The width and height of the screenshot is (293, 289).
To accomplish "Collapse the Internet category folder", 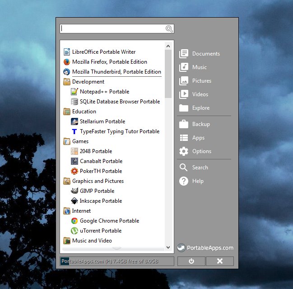I will tap(67, 211).
